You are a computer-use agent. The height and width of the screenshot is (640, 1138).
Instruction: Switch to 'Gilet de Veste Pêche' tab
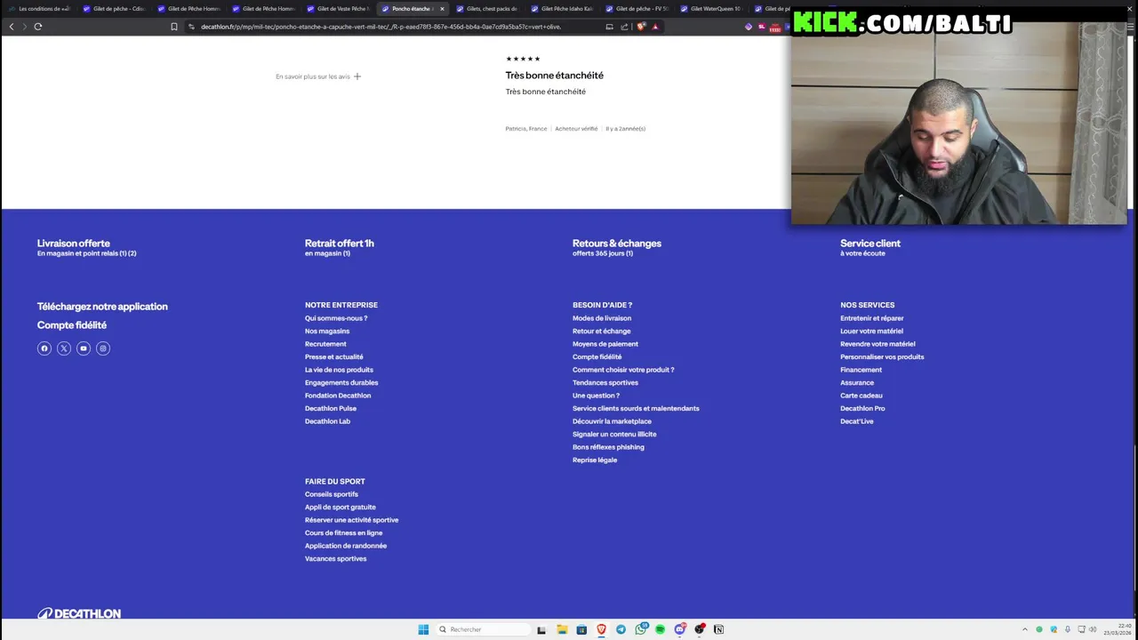339,9
